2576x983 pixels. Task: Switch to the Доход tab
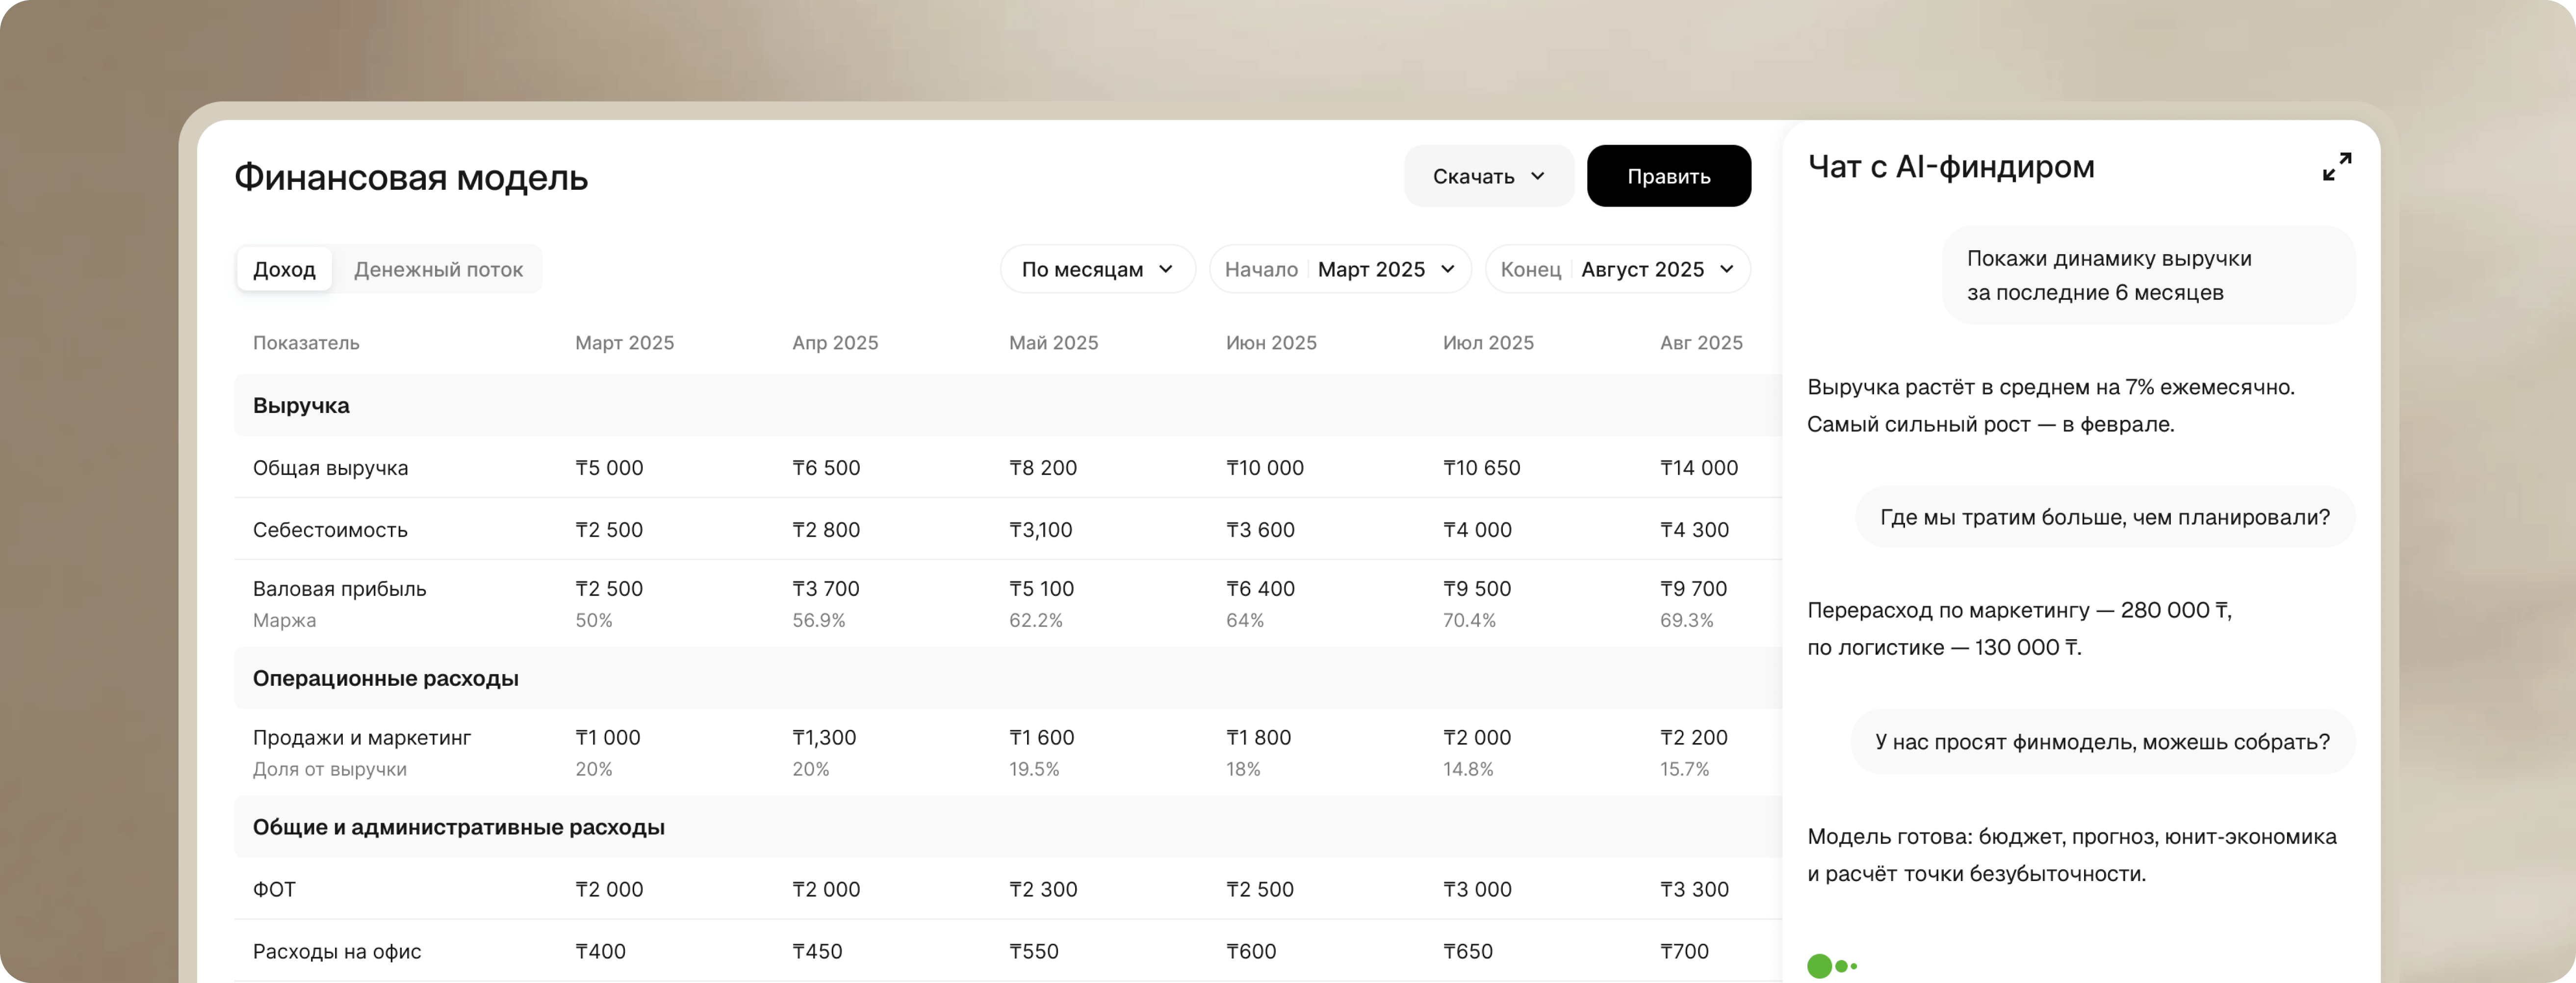click(284, 269)
